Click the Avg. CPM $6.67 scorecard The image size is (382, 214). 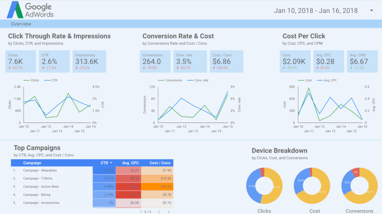click(x=359, y=61)
